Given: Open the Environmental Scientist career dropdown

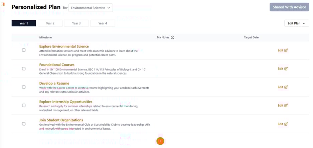Looking at the screenshot, I should (x=91, y=8).
